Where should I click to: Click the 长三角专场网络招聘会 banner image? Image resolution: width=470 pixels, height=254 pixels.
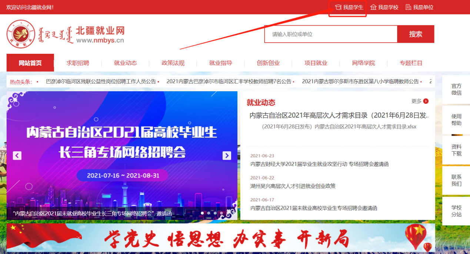click(122, 148)
